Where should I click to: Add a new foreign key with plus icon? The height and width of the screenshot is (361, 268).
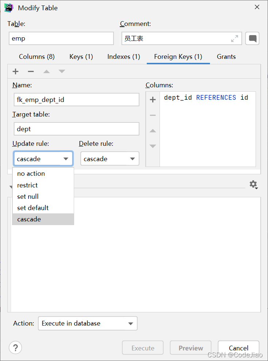click(15, 71)
